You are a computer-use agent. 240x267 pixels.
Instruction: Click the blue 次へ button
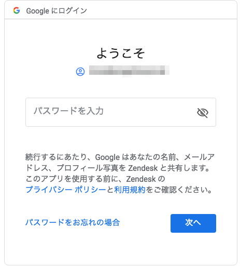pos(193,223)
